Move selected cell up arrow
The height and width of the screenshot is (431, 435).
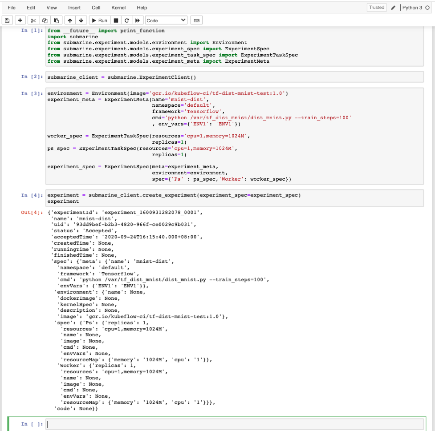70,20
